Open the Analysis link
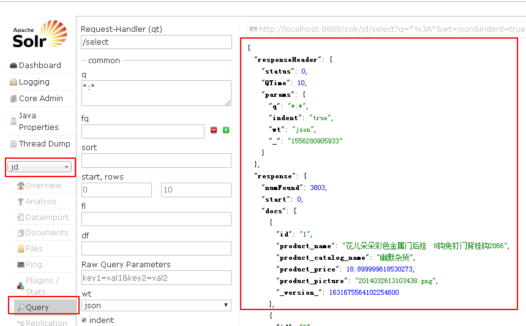The width and height of the screenshot is (526, 326). 41,201
